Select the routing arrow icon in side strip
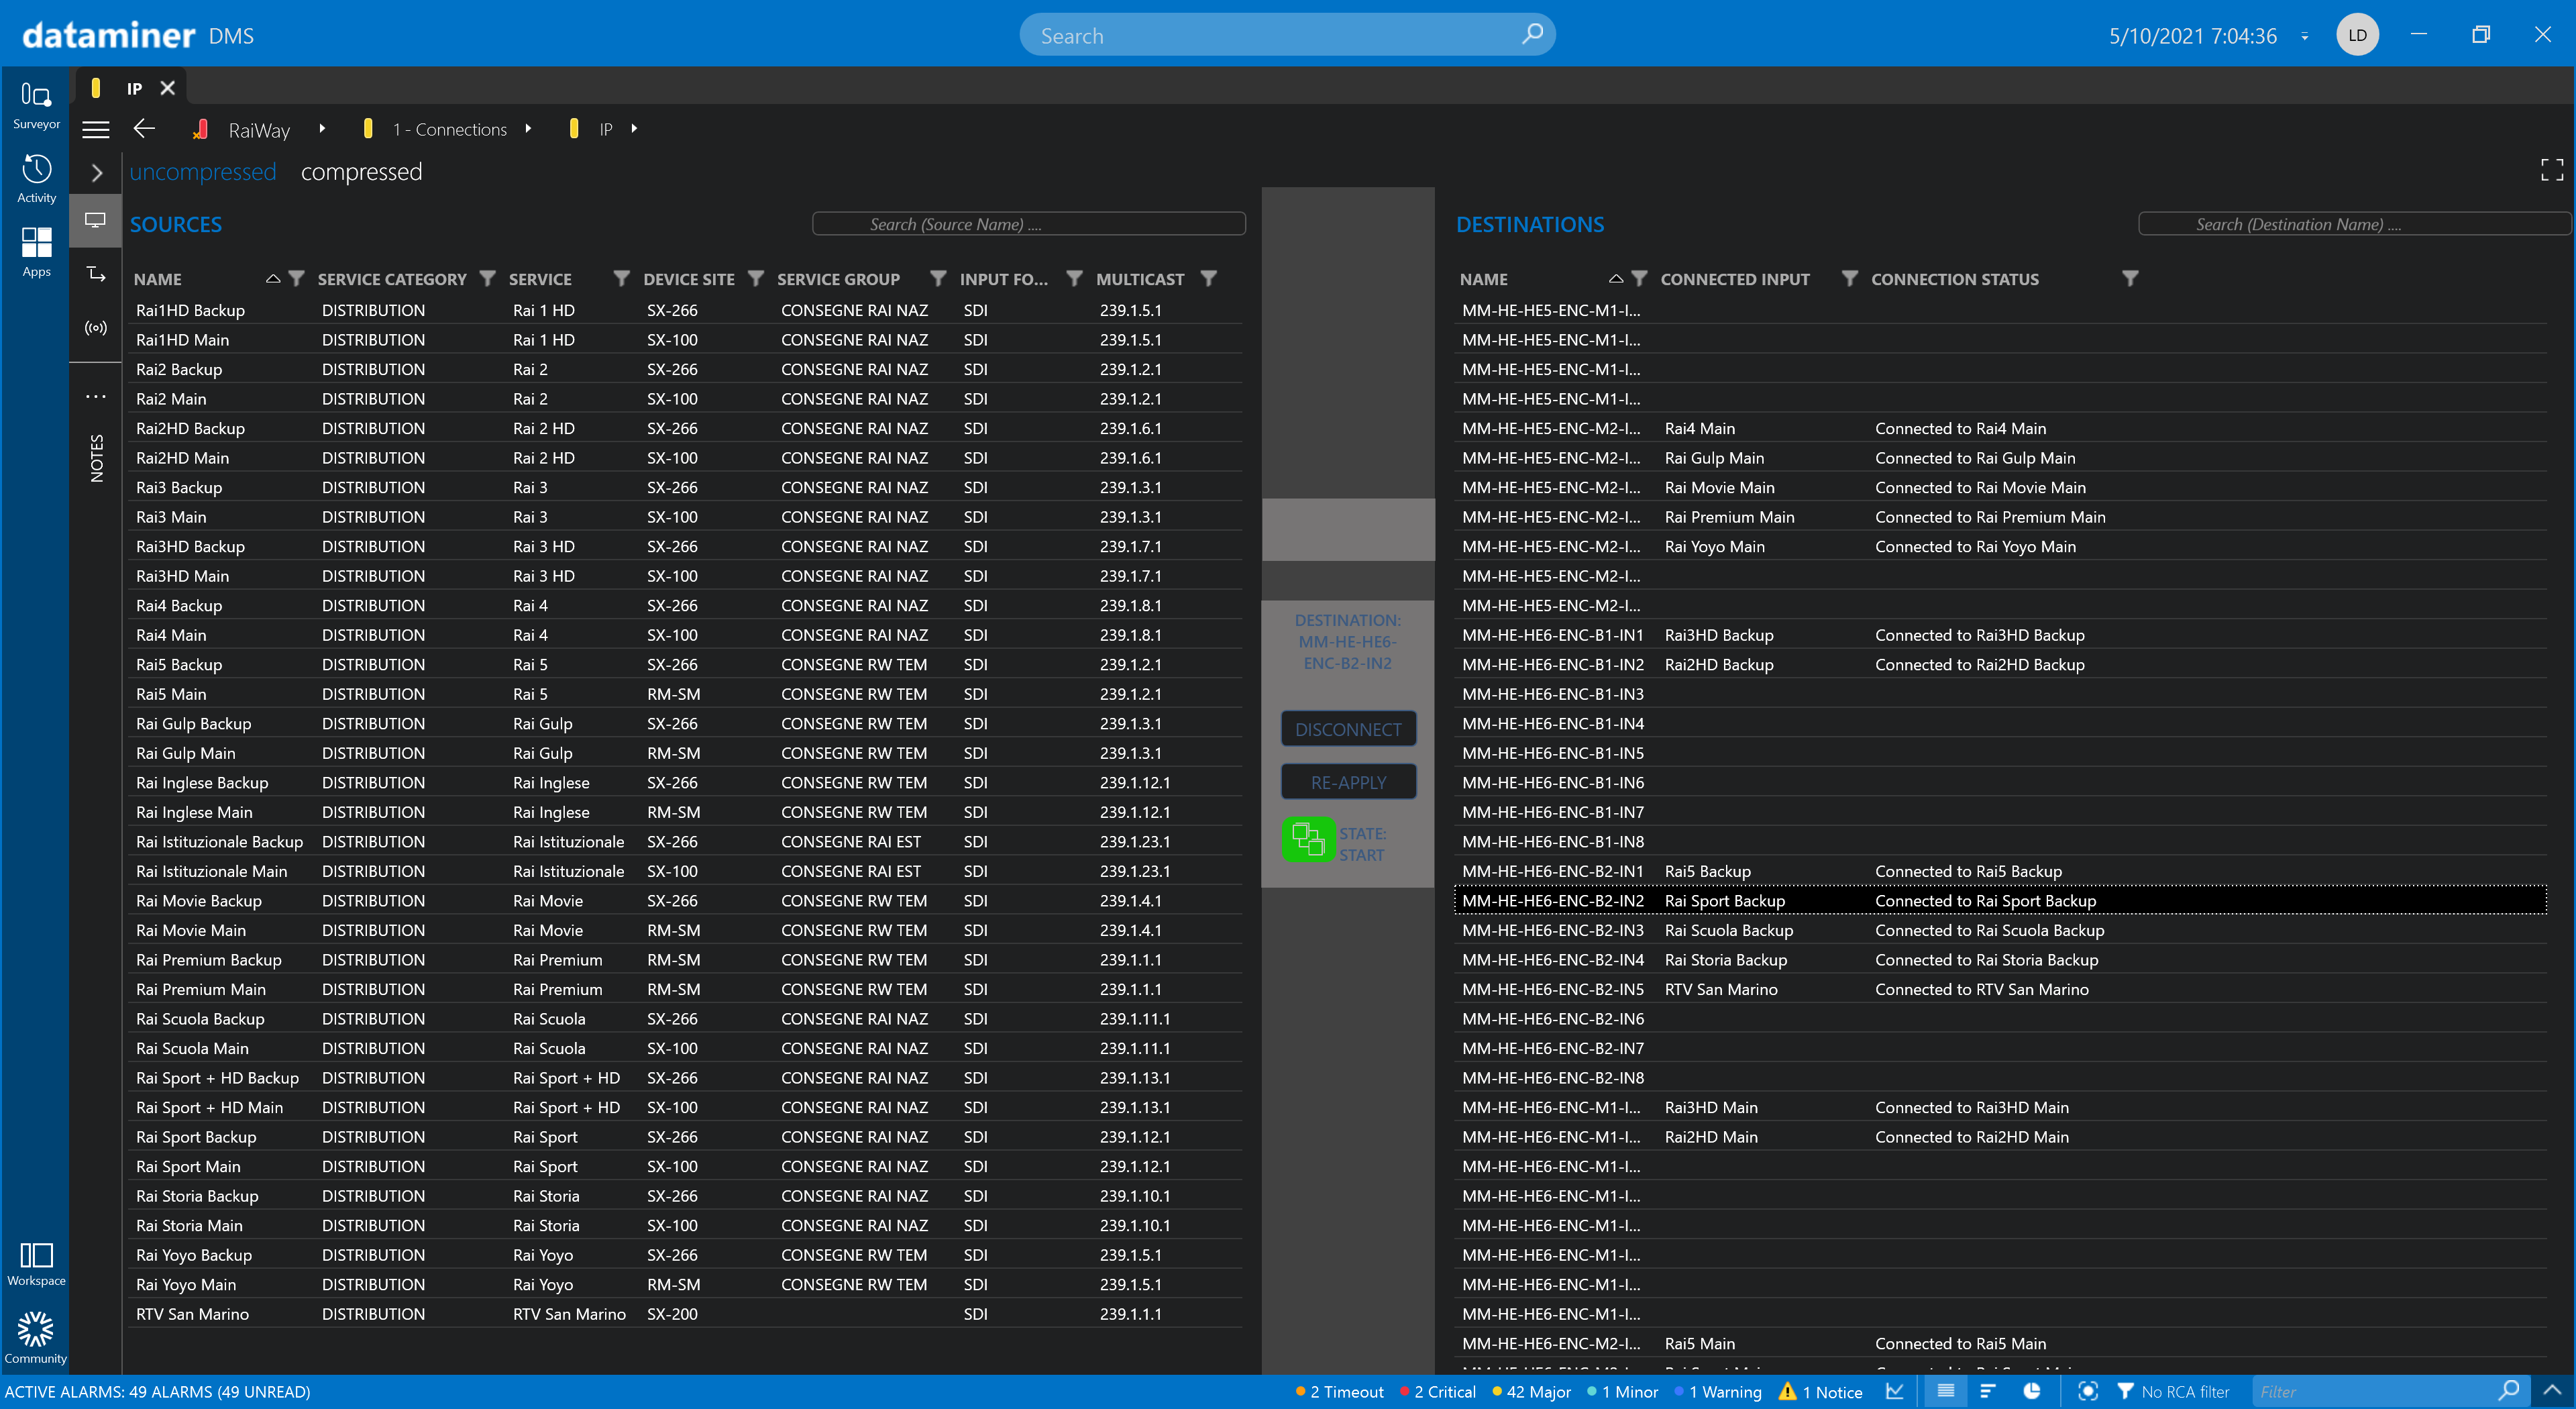The height and width of the screenshot is (1409, 2576). (x=96, y=274)
